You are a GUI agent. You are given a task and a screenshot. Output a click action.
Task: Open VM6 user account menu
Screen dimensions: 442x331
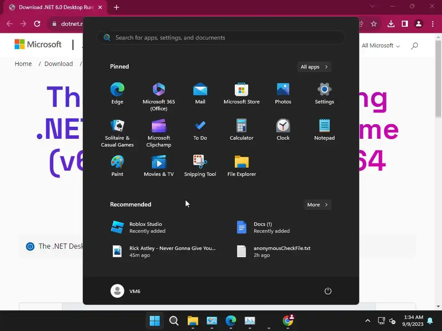coord(126,291)
